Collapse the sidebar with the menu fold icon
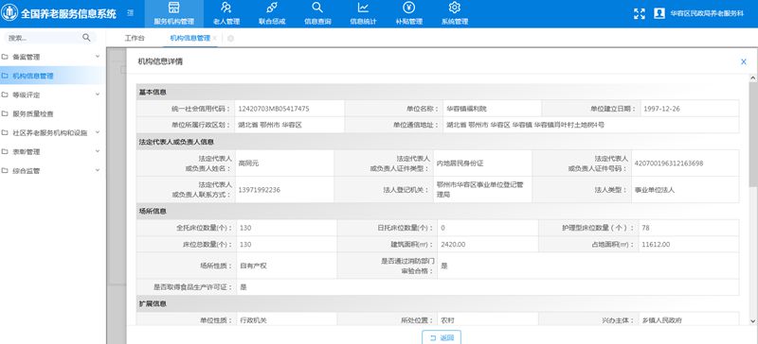 [131, 13]
